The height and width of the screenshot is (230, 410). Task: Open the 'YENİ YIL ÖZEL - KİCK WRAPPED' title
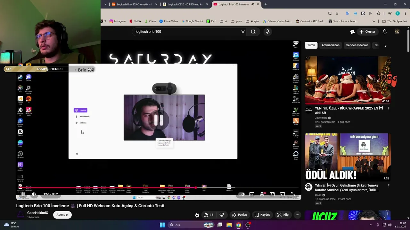[x=349, y=111]
